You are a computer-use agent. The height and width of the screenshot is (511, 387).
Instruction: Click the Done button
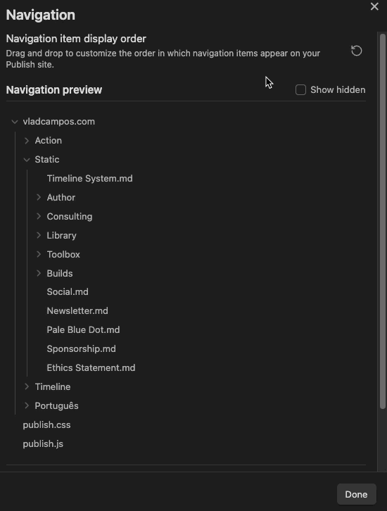356,494
